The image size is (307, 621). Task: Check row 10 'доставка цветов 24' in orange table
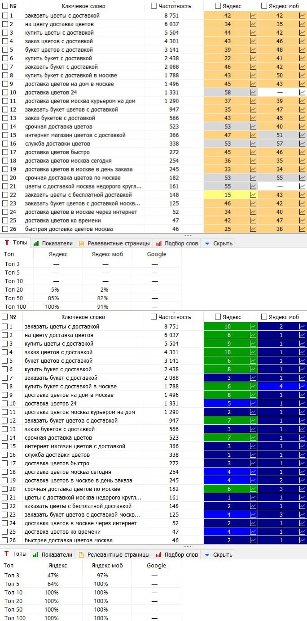click(x=5, y=93)
